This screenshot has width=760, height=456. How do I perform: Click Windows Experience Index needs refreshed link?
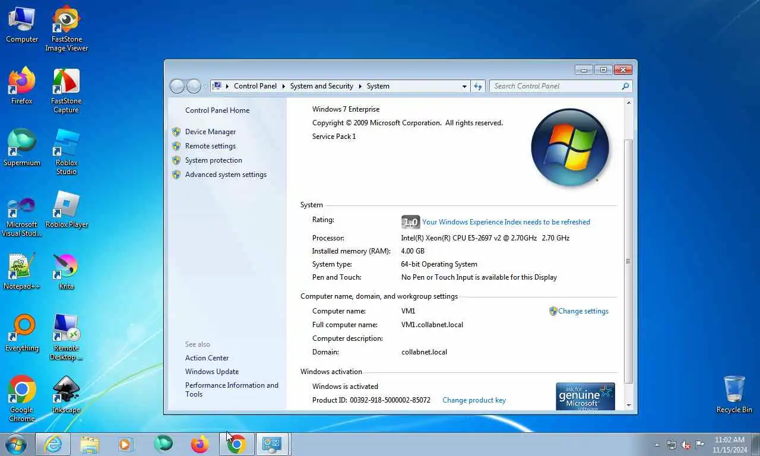pos(506,222)
